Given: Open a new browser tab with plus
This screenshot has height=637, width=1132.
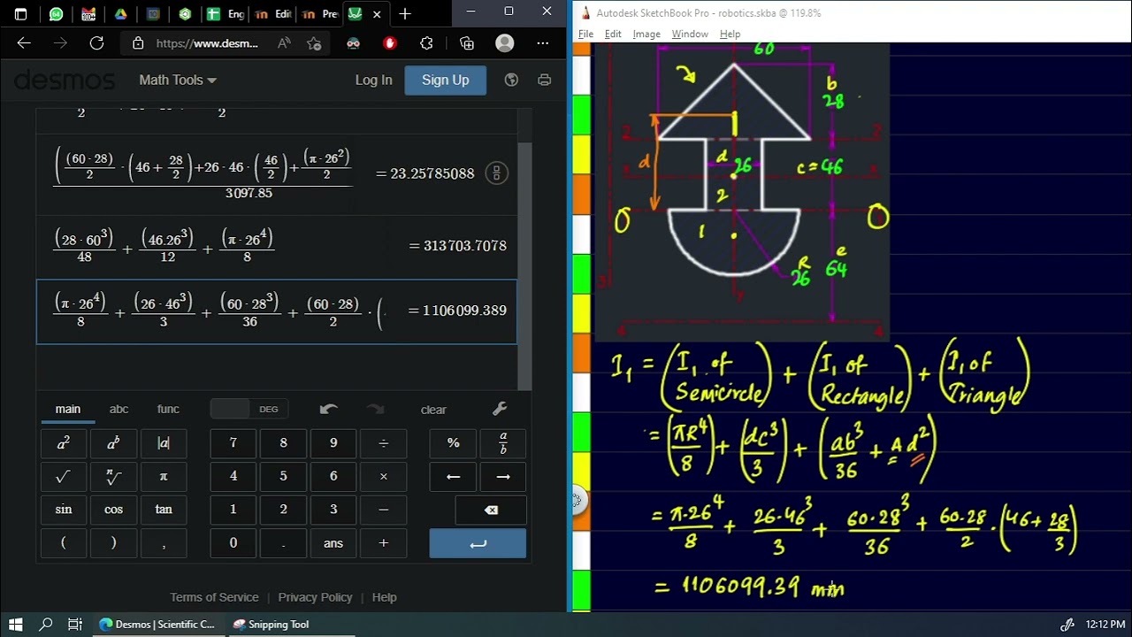Looking at the screenshot, I should coord(405,14).
